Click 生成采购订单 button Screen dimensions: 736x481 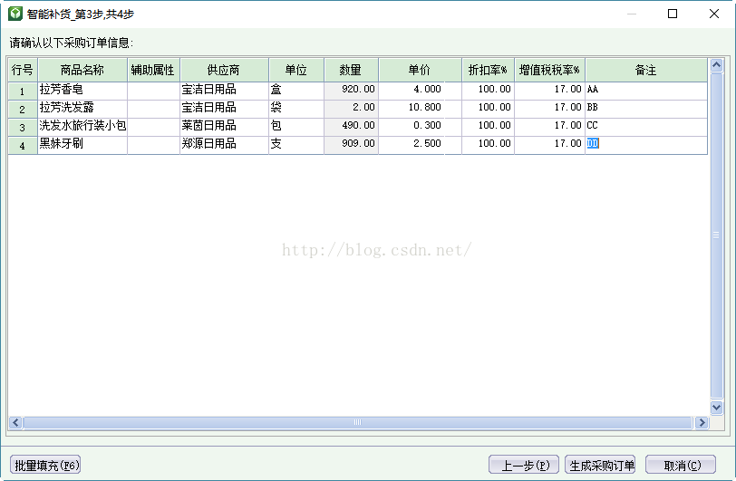point(600,465)
